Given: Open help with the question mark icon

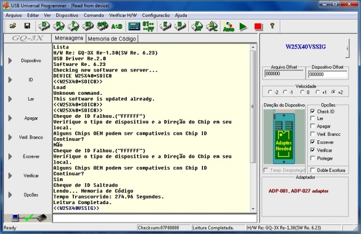Looking at the screenshot, I should [272, 26].
